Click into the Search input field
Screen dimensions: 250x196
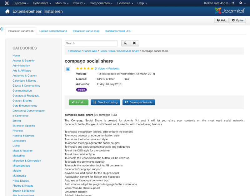click(91, 43)
